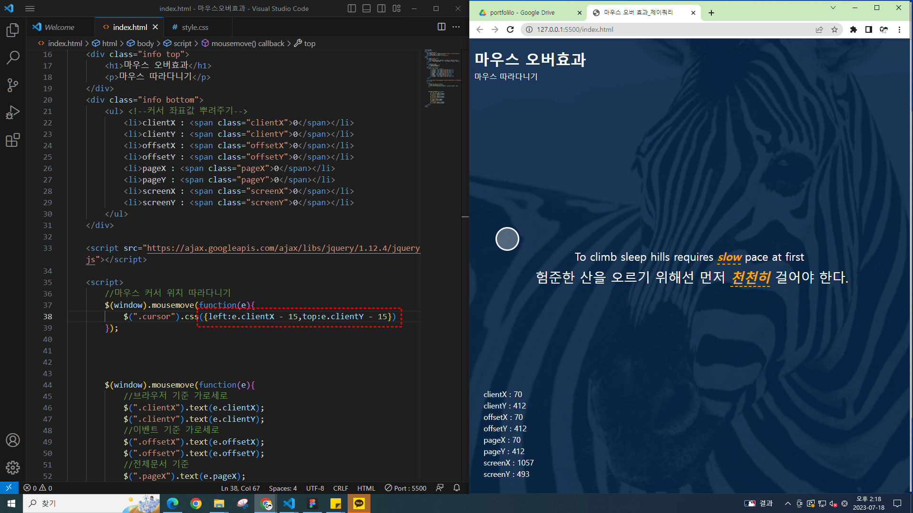Click Port : 5500 Live Server button
The height and width of the screenshot is (513, 913).
point(406,488)
